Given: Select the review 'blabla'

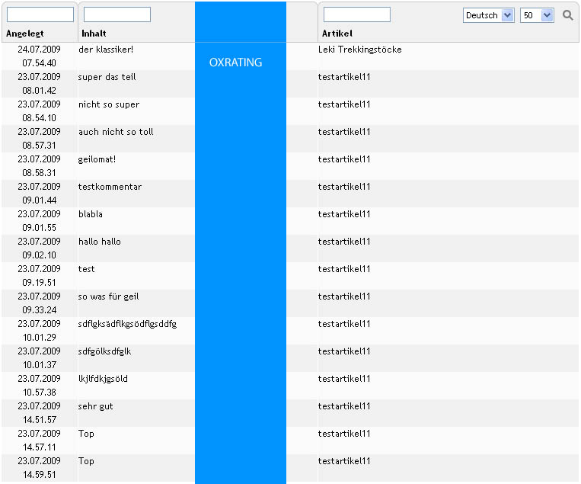Looking at the screenshot, I should [91, 214].
